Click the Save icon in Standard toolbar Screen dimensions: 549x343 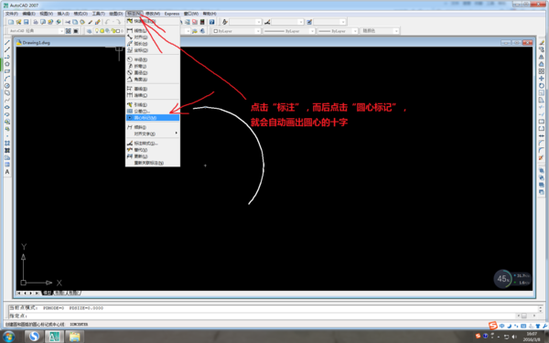click(26, 22)
